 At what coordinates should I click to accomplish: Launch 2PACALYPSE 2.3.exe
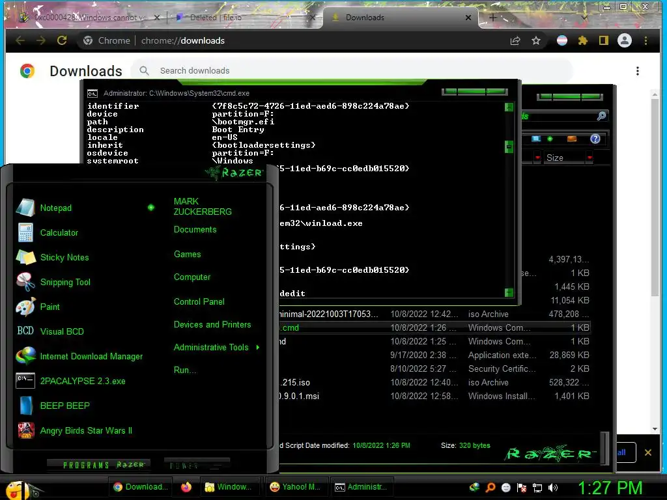(x=83, y=381)
